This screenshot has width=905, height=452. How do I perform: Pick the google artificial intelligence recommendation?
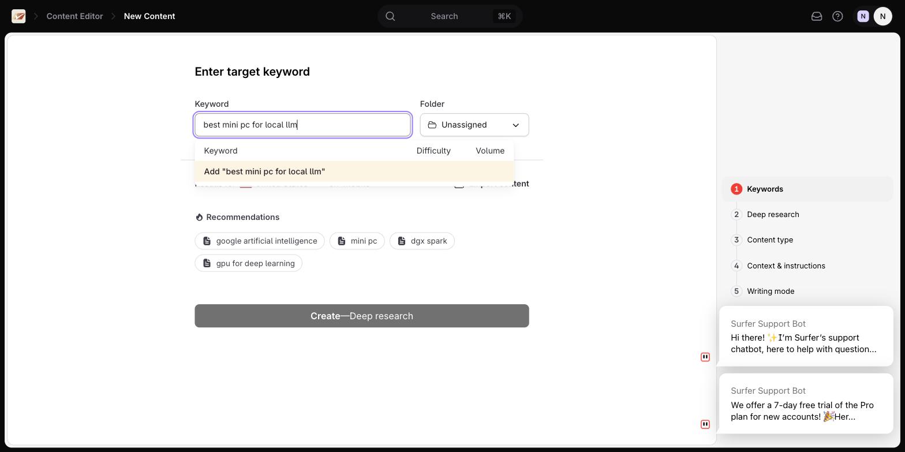point(260,241)
